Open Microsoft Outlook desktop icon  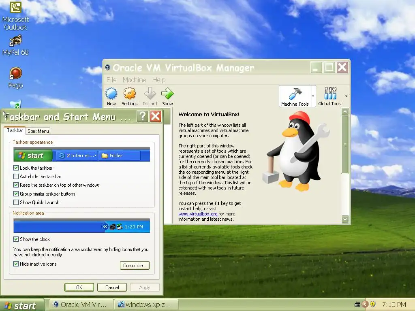click(x=16, y=7)
